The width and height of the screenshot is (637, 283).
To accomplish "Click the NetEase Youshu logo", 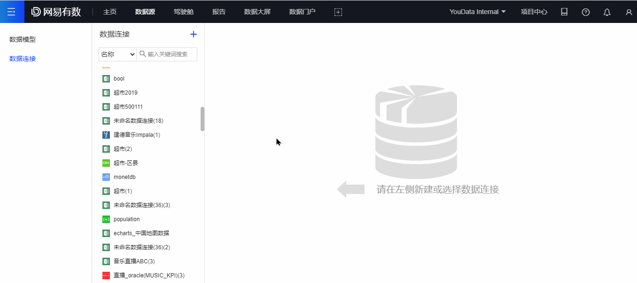I will point(56,12).
